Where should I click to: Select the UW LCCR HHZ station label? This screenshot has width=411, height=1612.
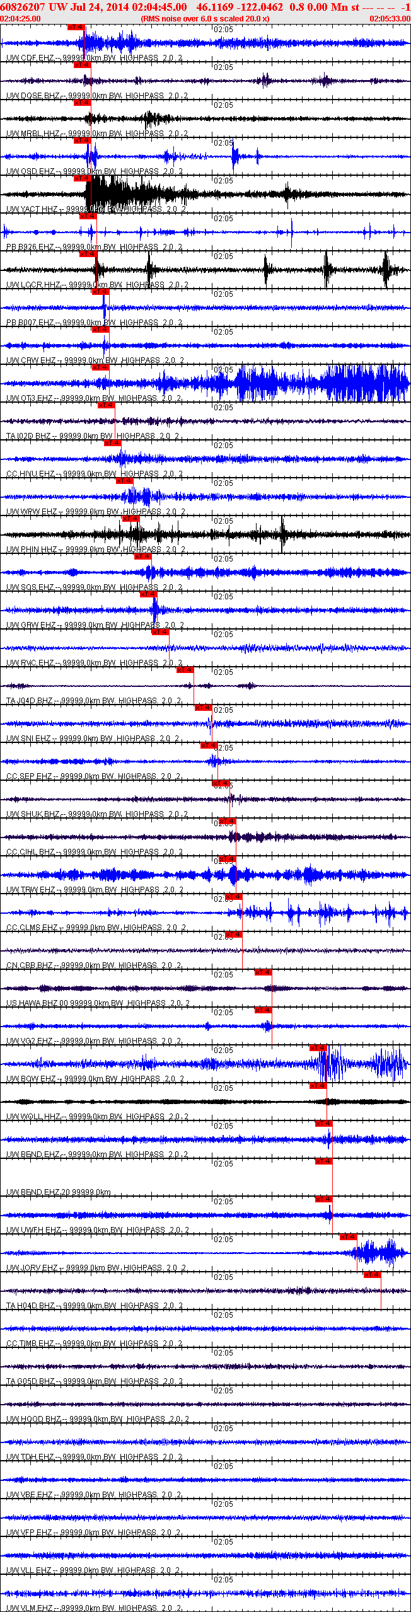(97, 285)
